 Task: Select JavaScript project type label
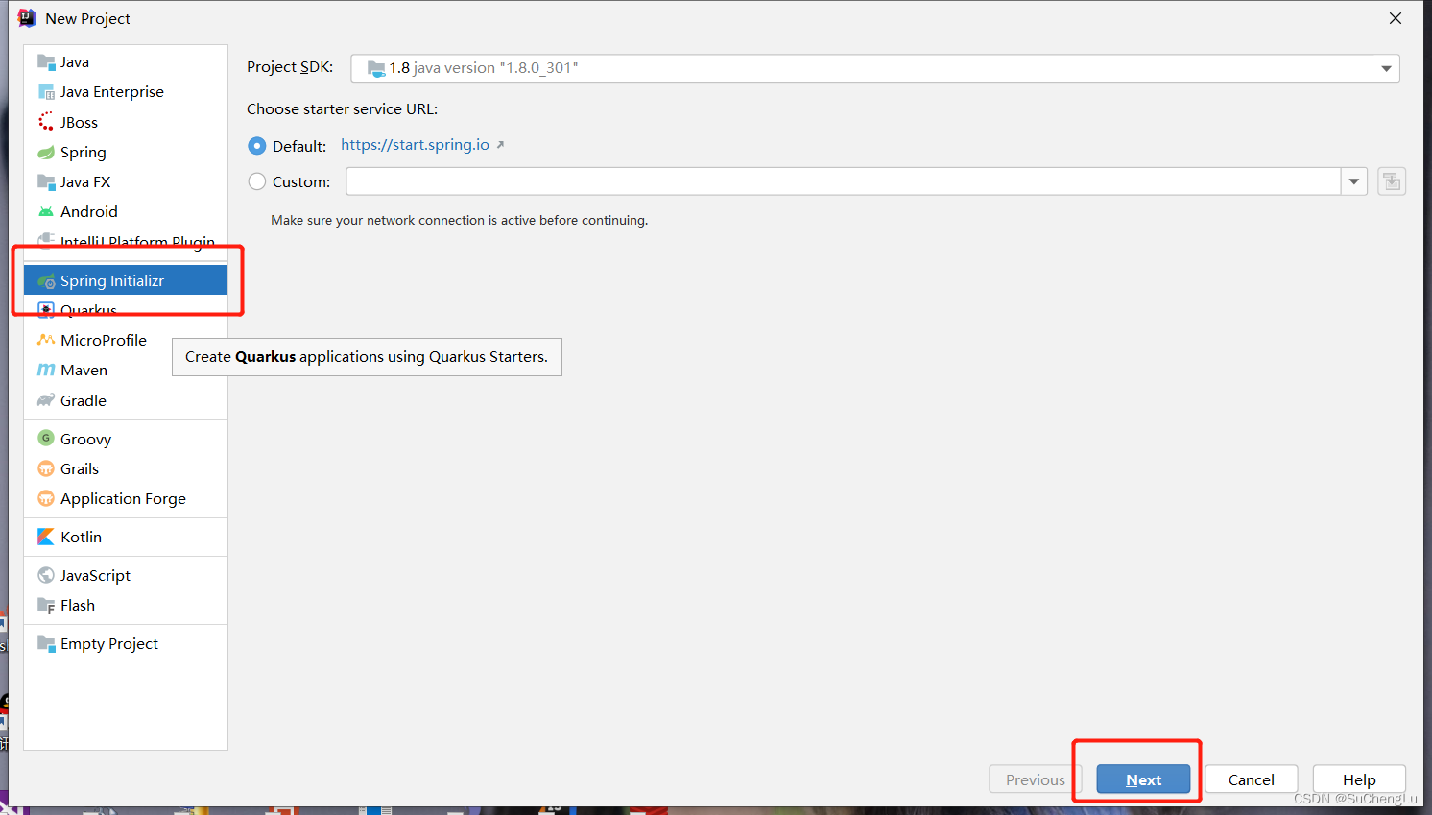coord(95,576)
